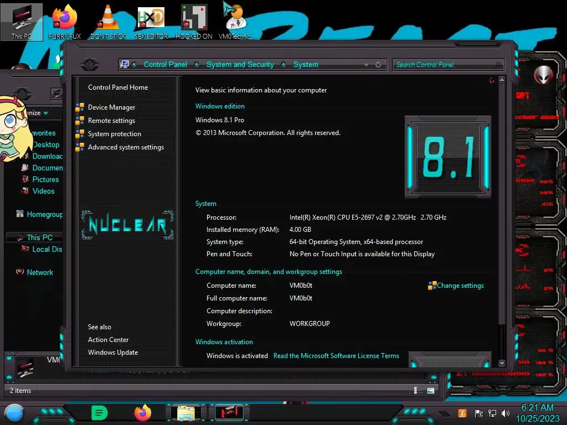Open Windows Update under See also

[x=113, y=353]
